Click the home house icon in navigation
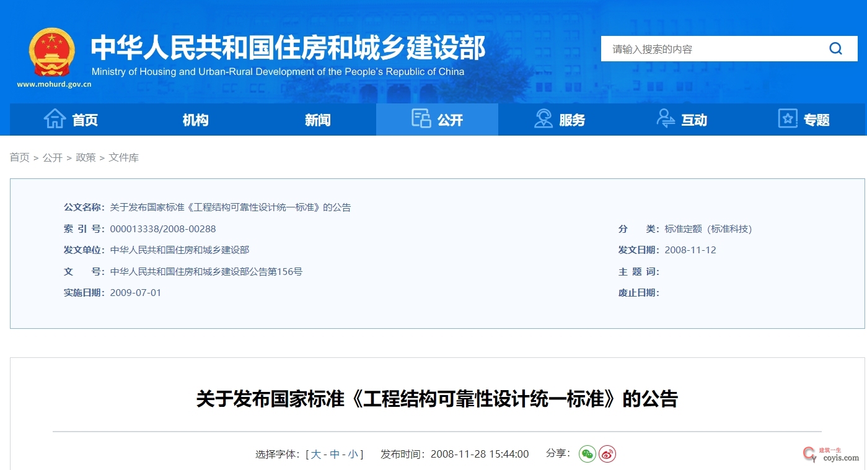Image resolution: width=867 pixels, height=470 pixels. [x=55, y=118]
